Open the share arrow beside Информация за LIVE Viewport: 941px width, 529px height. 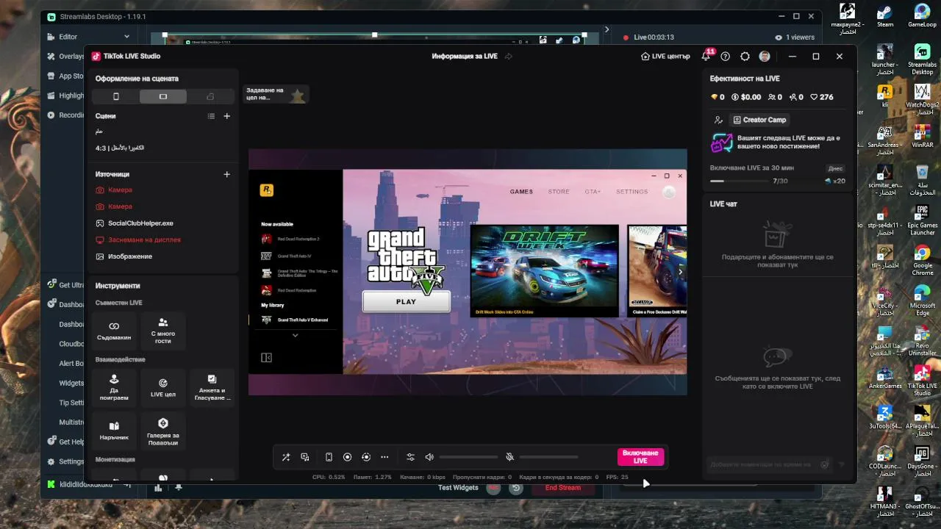508,57
